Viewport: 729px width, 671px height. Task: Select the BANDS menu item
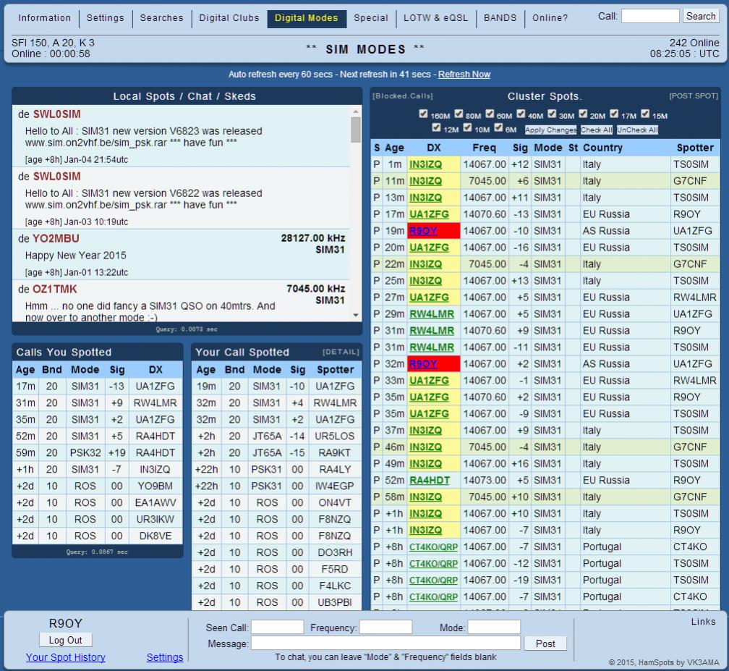tap(500, 18)
